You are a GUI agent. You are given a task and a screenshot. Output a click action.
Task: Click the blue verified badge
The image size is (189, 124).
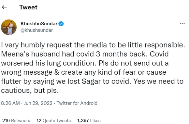pyautogui.click(x=61, y=24)
